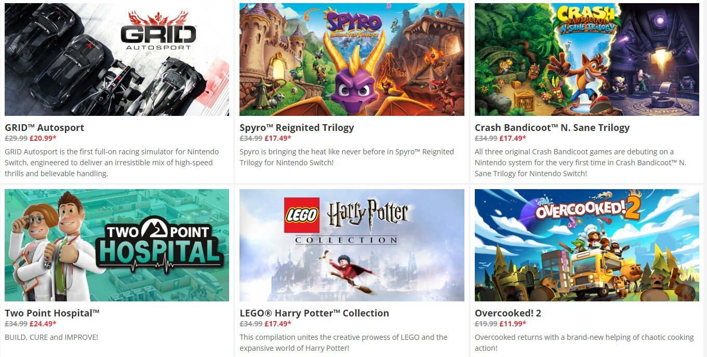Open the Spyro Reignited Trilogy artwork
This screenshot has width=707, height=357.
(x=352, y=59)
